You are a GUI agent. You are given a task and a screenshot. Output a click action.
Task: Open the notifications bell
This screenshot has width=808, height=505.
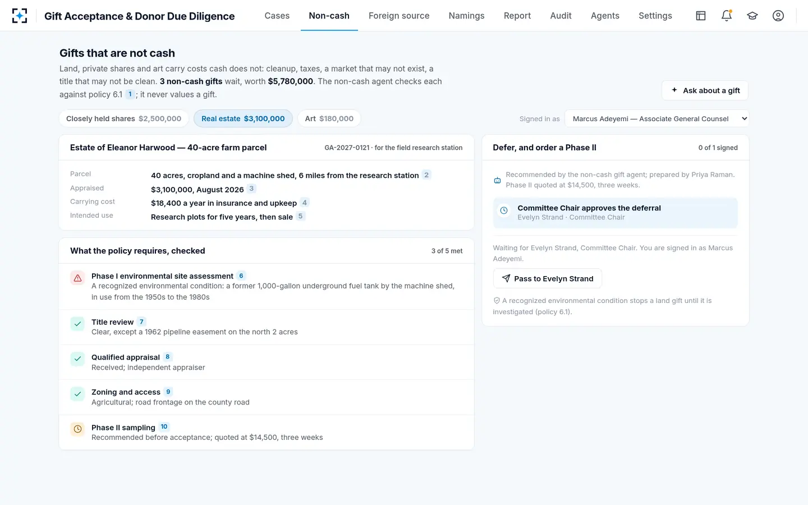pos(727,16)
